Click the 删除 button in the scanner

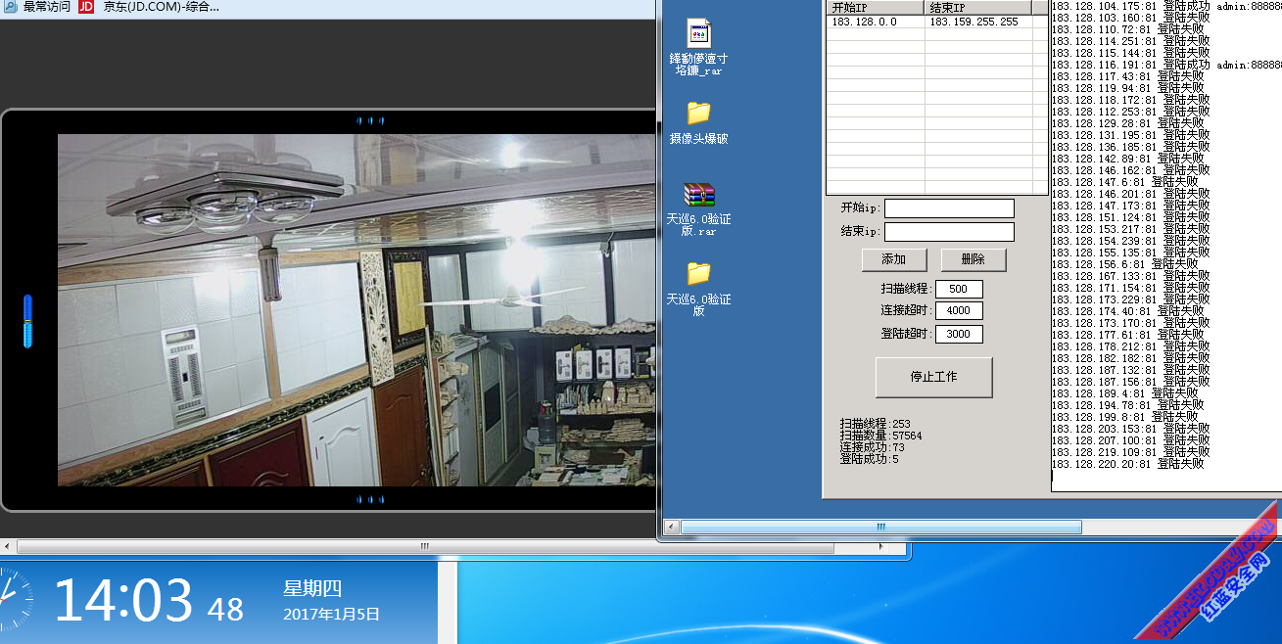(x=973, y=259)
